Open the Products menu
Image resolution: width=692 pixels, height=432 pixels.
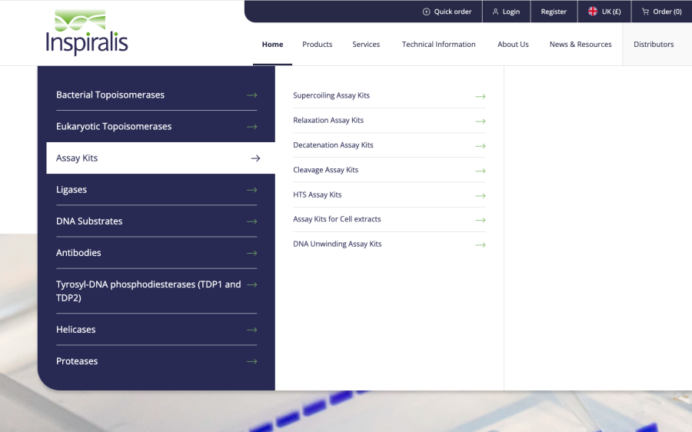point(317,45)
